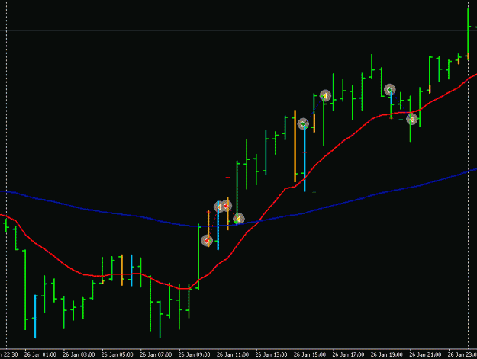Select the lowest circled red-diamond trade marker
Screen dimensions: 477x359
tap(207, 241)
